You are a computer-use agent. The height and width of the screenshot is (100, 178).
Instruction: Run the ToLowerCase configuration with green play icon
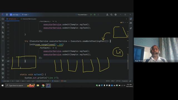[91, 15]
